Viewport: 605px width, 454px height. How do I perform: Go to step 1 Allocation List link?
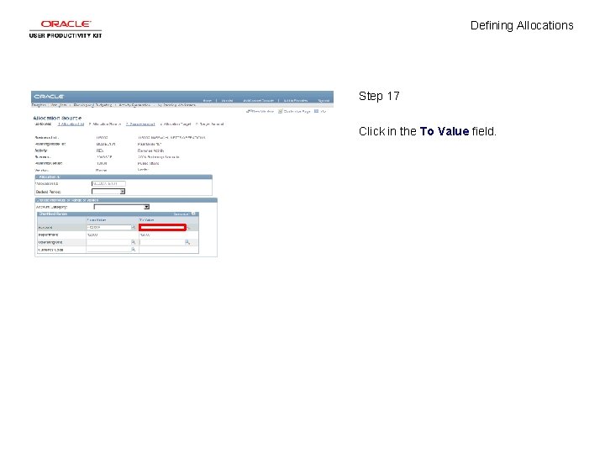click(x=71, y=124)
